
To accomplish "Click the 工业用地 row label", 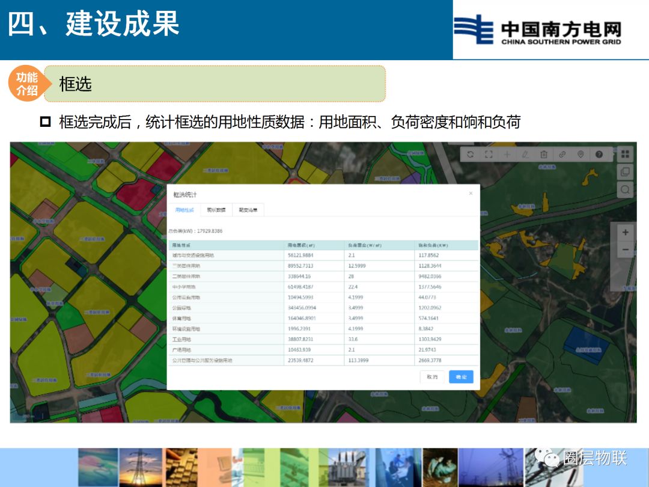I will (x=181, y=339).
